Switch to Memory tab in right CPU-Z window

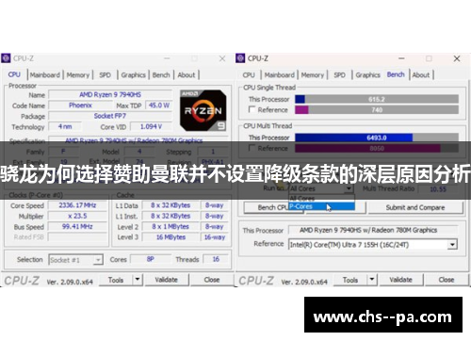click(313, 75)
